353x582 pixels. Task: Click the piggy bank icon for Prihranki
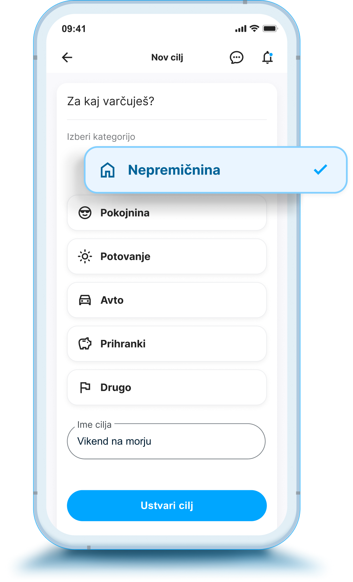click(85, 344)
